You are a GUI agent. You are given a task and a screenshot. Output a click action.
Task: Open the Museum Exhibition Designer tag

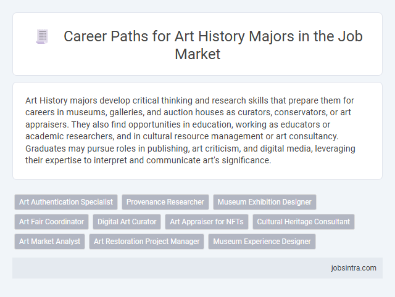(x=265, y=202)
